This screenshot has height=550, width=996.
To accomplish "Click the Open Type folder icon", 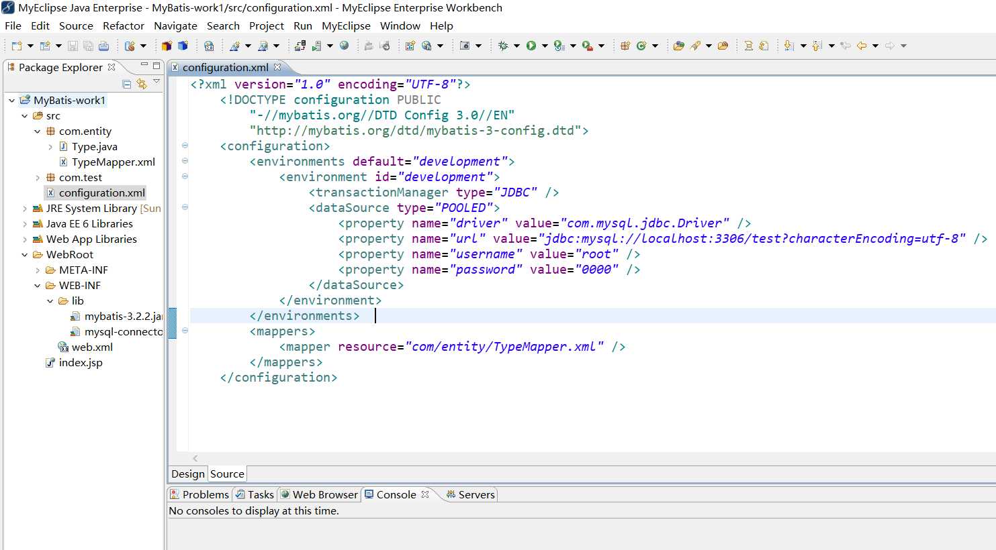I will pyautogui.click(x=679, y=46).
